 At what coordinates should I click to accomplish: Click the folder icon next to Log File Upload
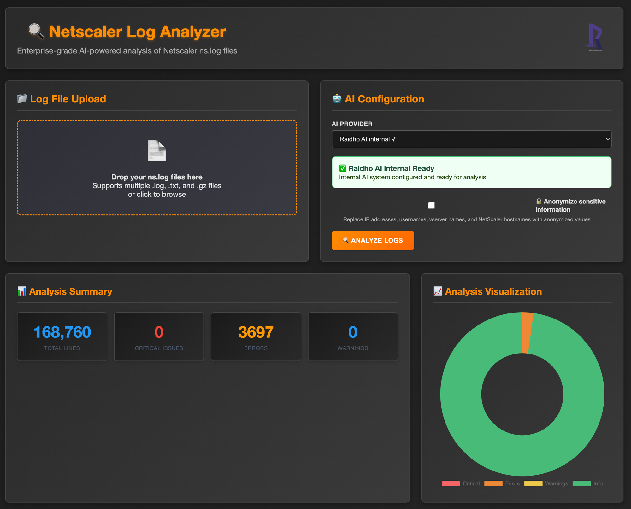22,99
